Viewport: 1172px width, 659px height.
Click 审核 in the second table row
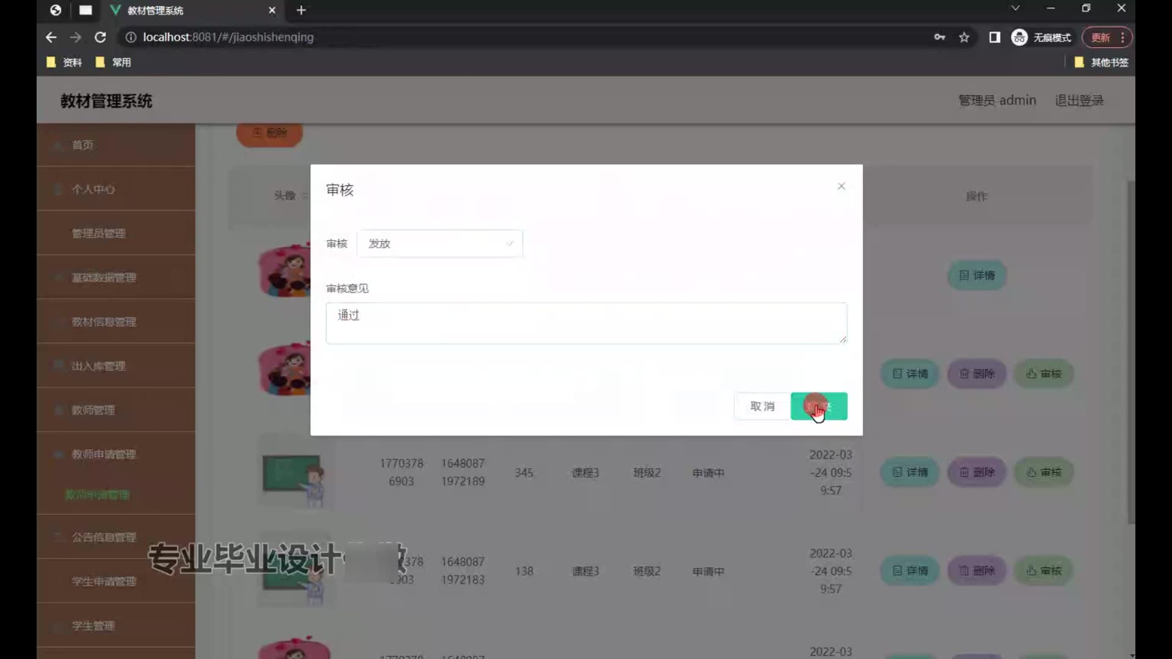[1044, 373]
